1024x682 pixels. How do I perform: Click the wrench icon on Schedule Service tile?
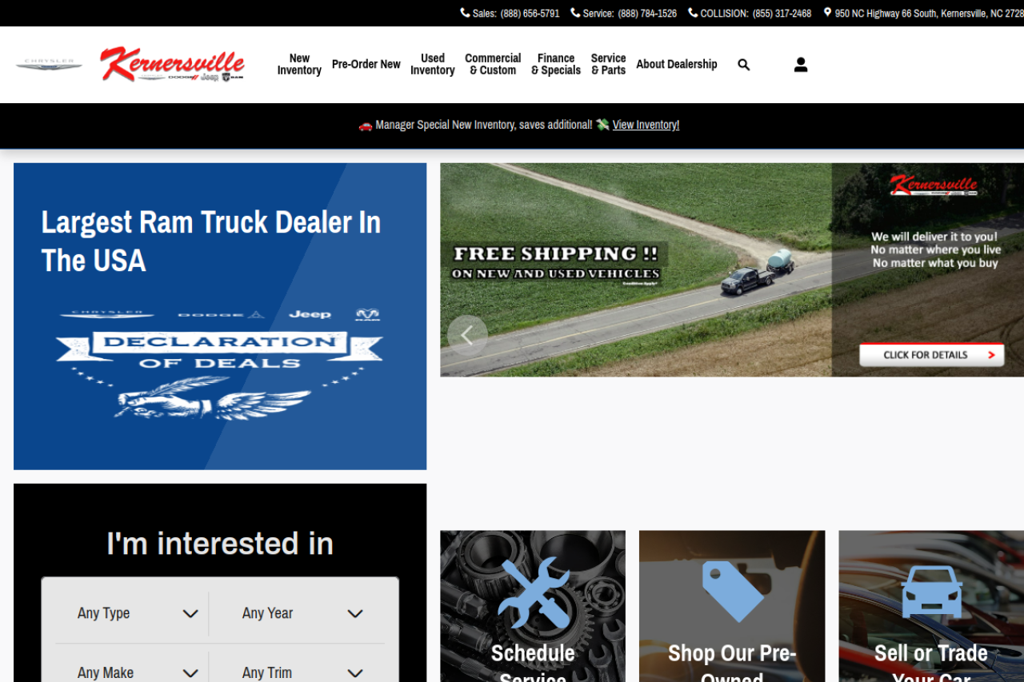(x=534, y=593)
